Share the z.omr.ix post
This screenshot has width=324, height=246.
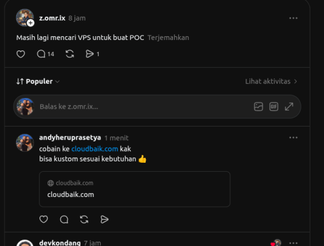[x=92, y=54]
